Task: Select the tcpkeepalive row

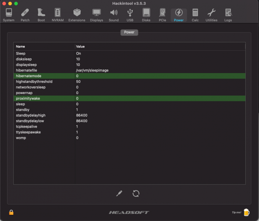Action: tap(129, 126)
